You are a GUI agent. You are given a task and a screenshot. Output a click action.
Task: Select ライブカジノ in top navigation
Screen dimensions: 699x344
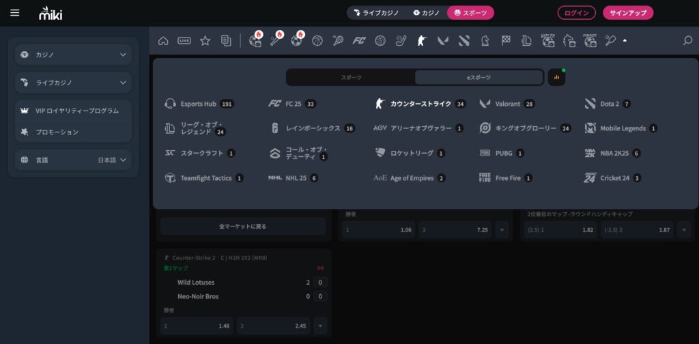click(376, 13)
